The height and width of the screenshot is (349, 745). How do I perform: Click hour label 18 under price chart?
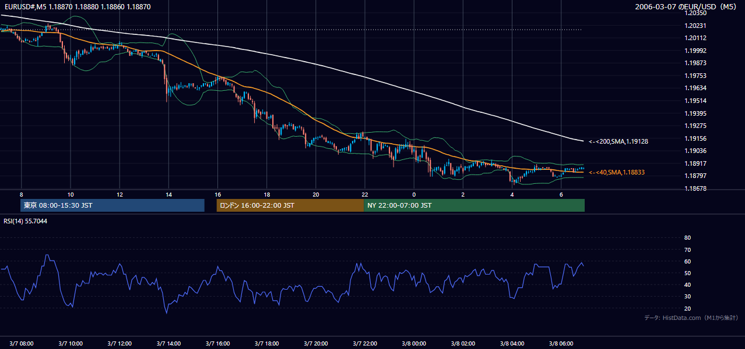point(266,194)
